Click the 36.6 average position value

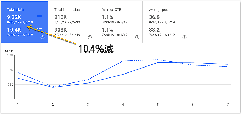pyautogui.click(x=154, y=17)
